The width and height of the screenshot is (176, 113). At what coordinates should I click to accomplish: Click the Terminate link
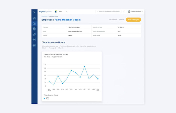click(121, 20)
